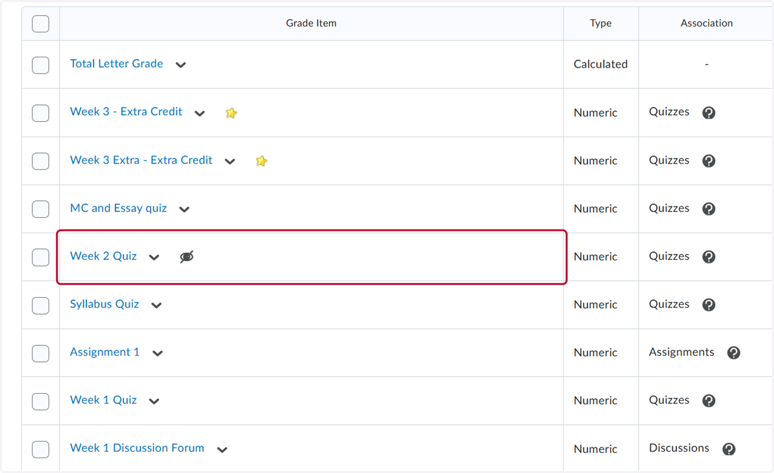Image resolution: width=774 pixels, height=473 pixels.
Task: Check the select-all checkbox in table header
Action: pos(40,24)
